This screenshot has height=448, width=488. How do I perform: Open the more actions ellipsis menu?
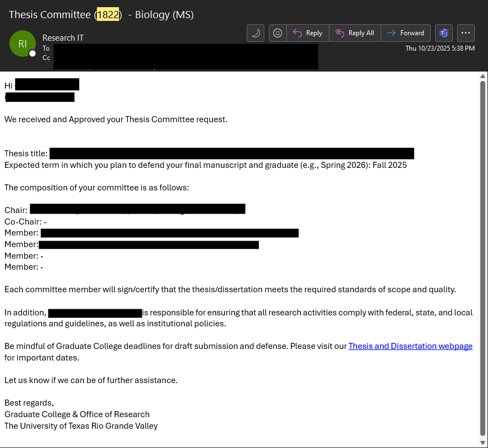(x=465, y=32)
